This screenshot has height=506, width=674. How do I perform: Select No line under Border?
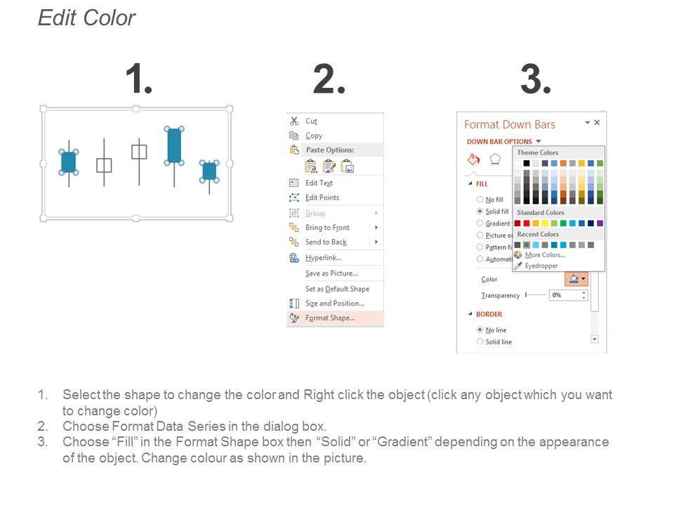tap(480, 330)
